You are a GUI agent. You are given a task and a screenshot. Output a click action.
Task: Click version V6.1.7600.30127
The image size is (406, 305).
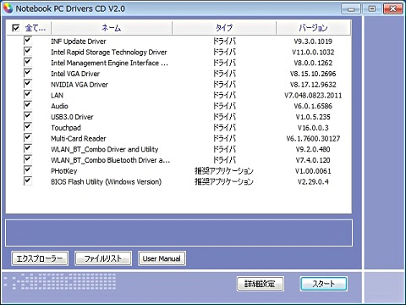(313, 138)
